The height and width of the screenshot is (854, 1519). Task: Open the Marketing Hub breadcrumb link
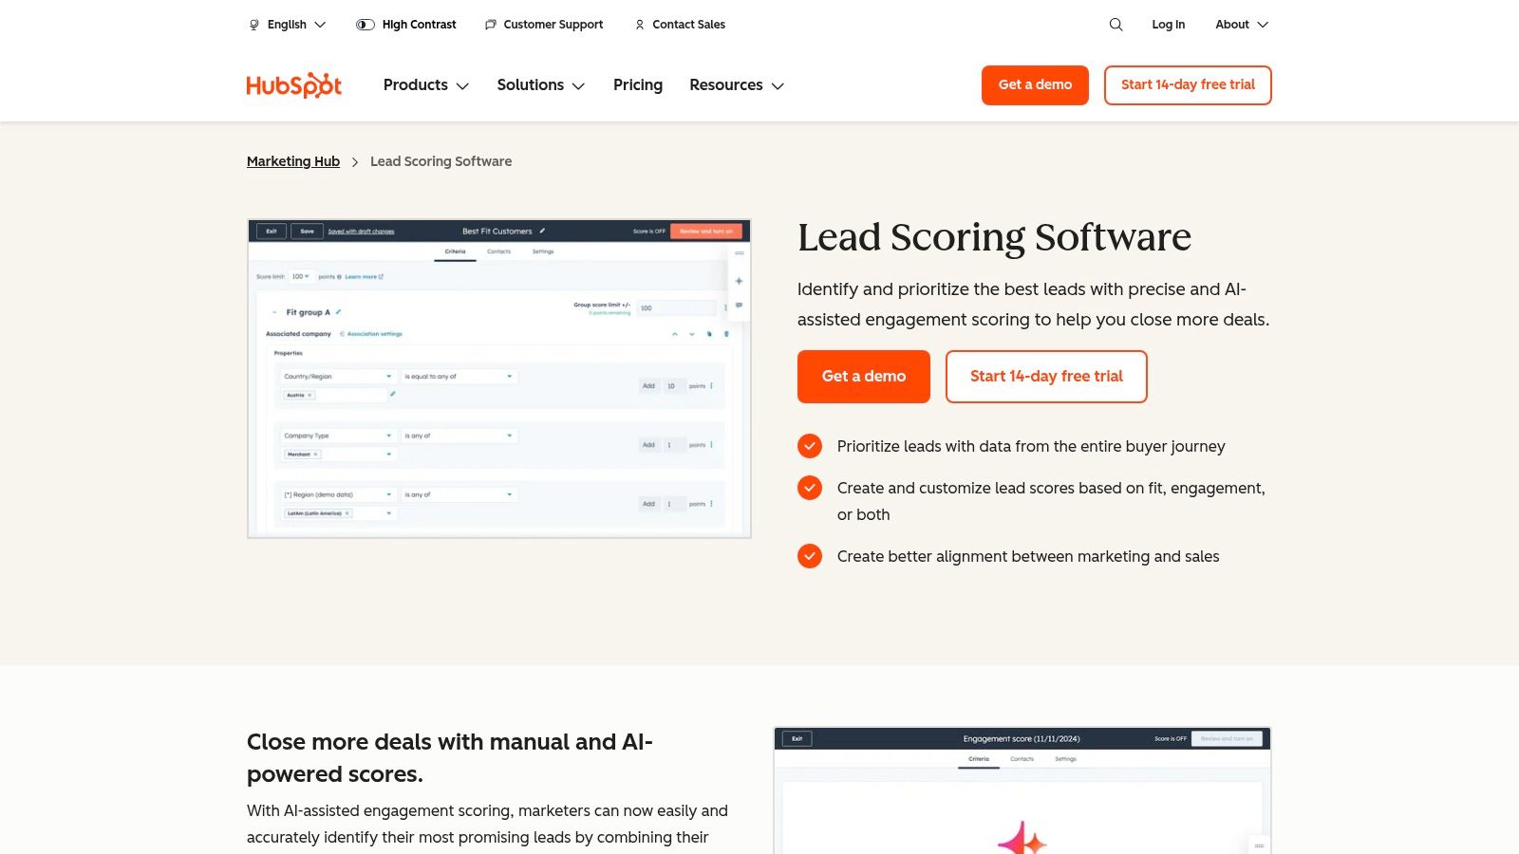pyautogui.click(x=292, y=161)
